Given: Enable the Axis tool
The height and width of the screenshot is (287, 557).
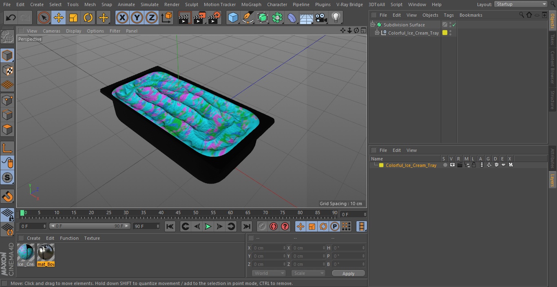Looking at the screenshot, I should click(7, 148).
